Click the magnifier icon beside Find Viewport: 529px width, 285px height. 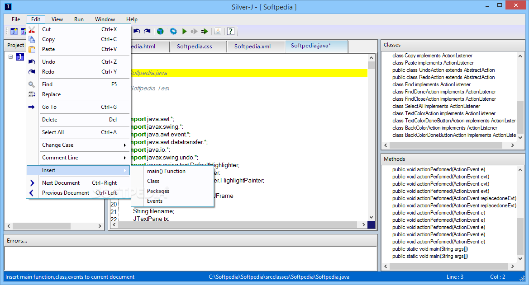tap(32, 84)
